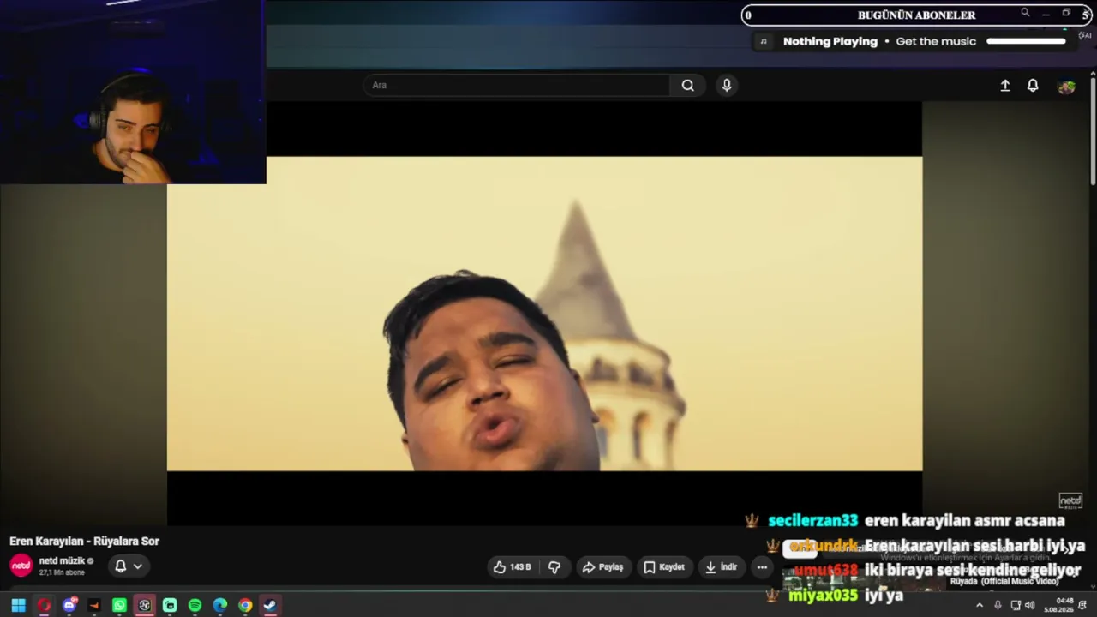Switch to Opera GX in taskbar
1097x617 pixels.
coord(44,605)
